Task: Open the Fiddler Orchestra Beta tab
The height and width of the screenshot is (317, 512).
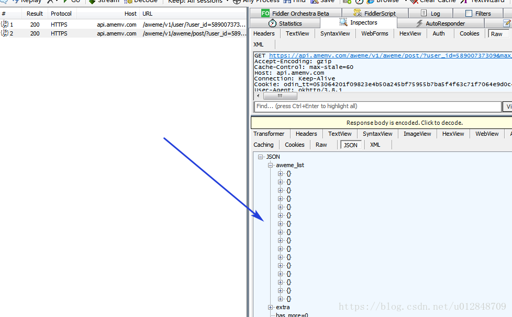Action: 295,14
